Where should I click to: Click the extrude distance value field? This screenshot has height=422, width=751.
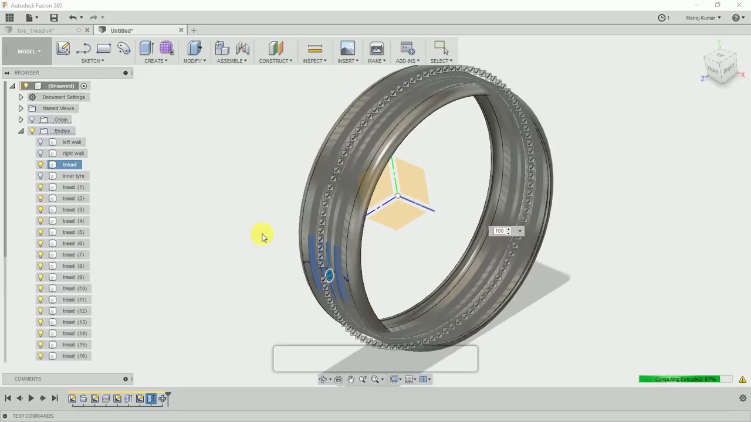pyautogui.click(x=499, y=231)
